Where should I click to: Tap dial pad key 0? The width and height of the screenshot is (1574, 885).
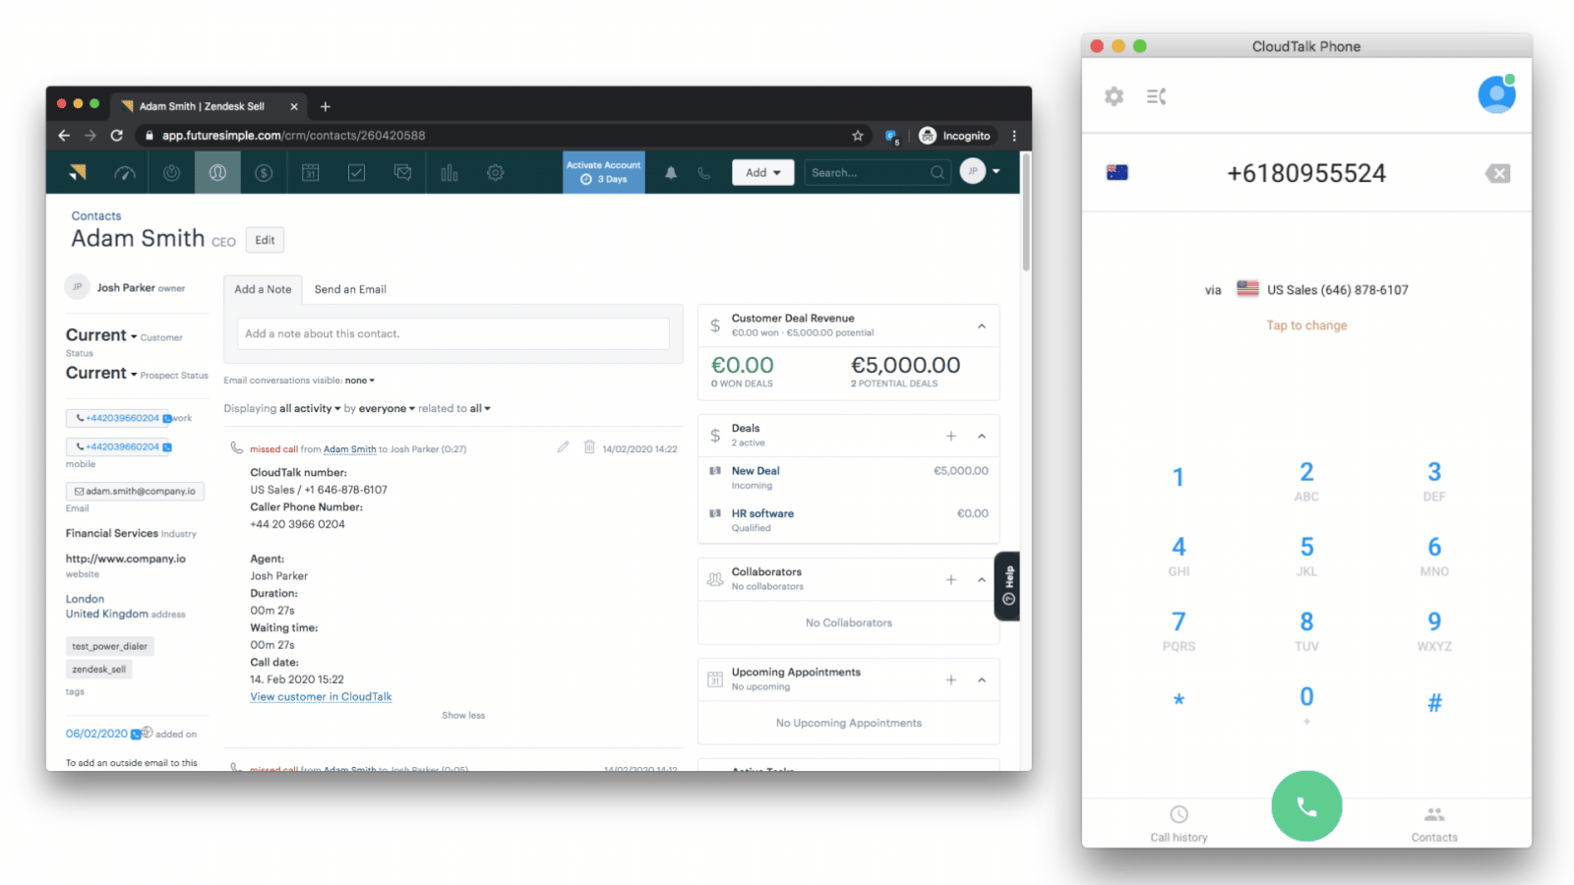coord(1306,705)
